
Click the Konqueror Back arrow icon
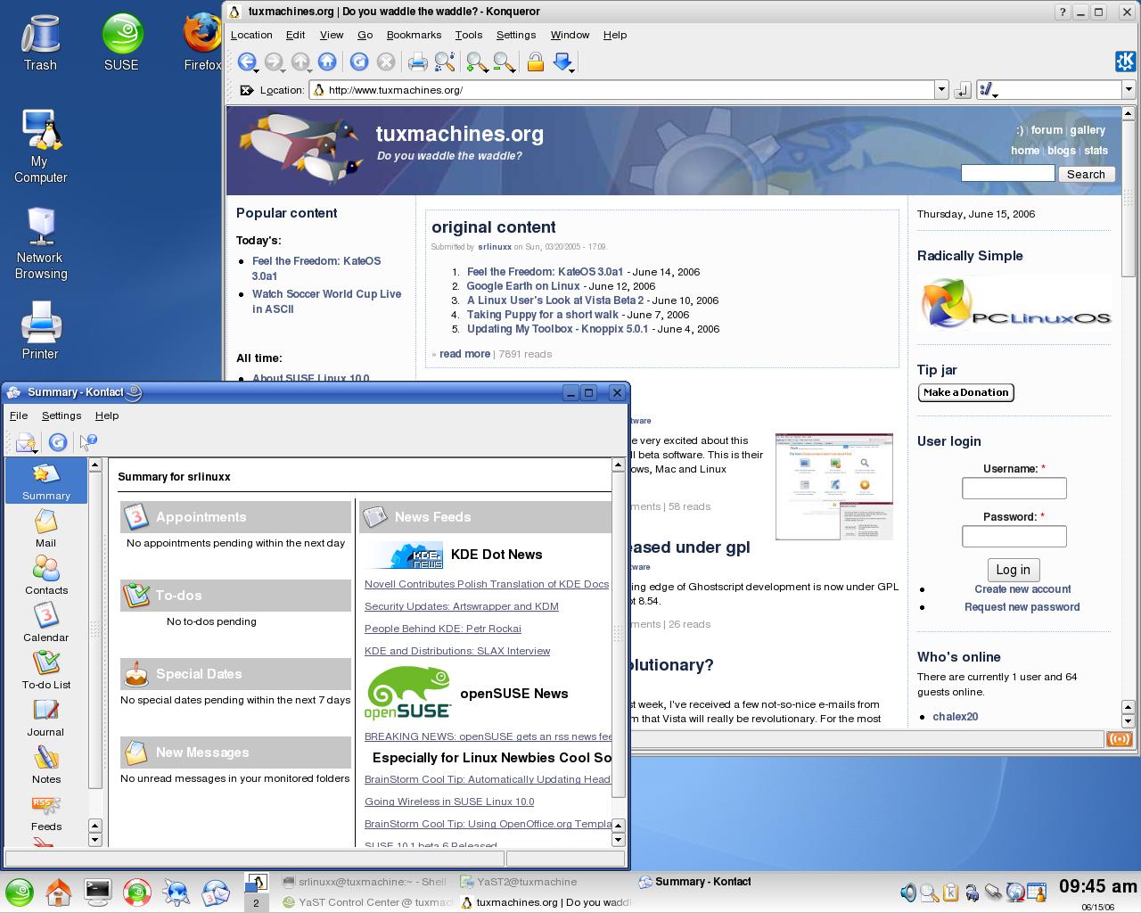(245, 62)
